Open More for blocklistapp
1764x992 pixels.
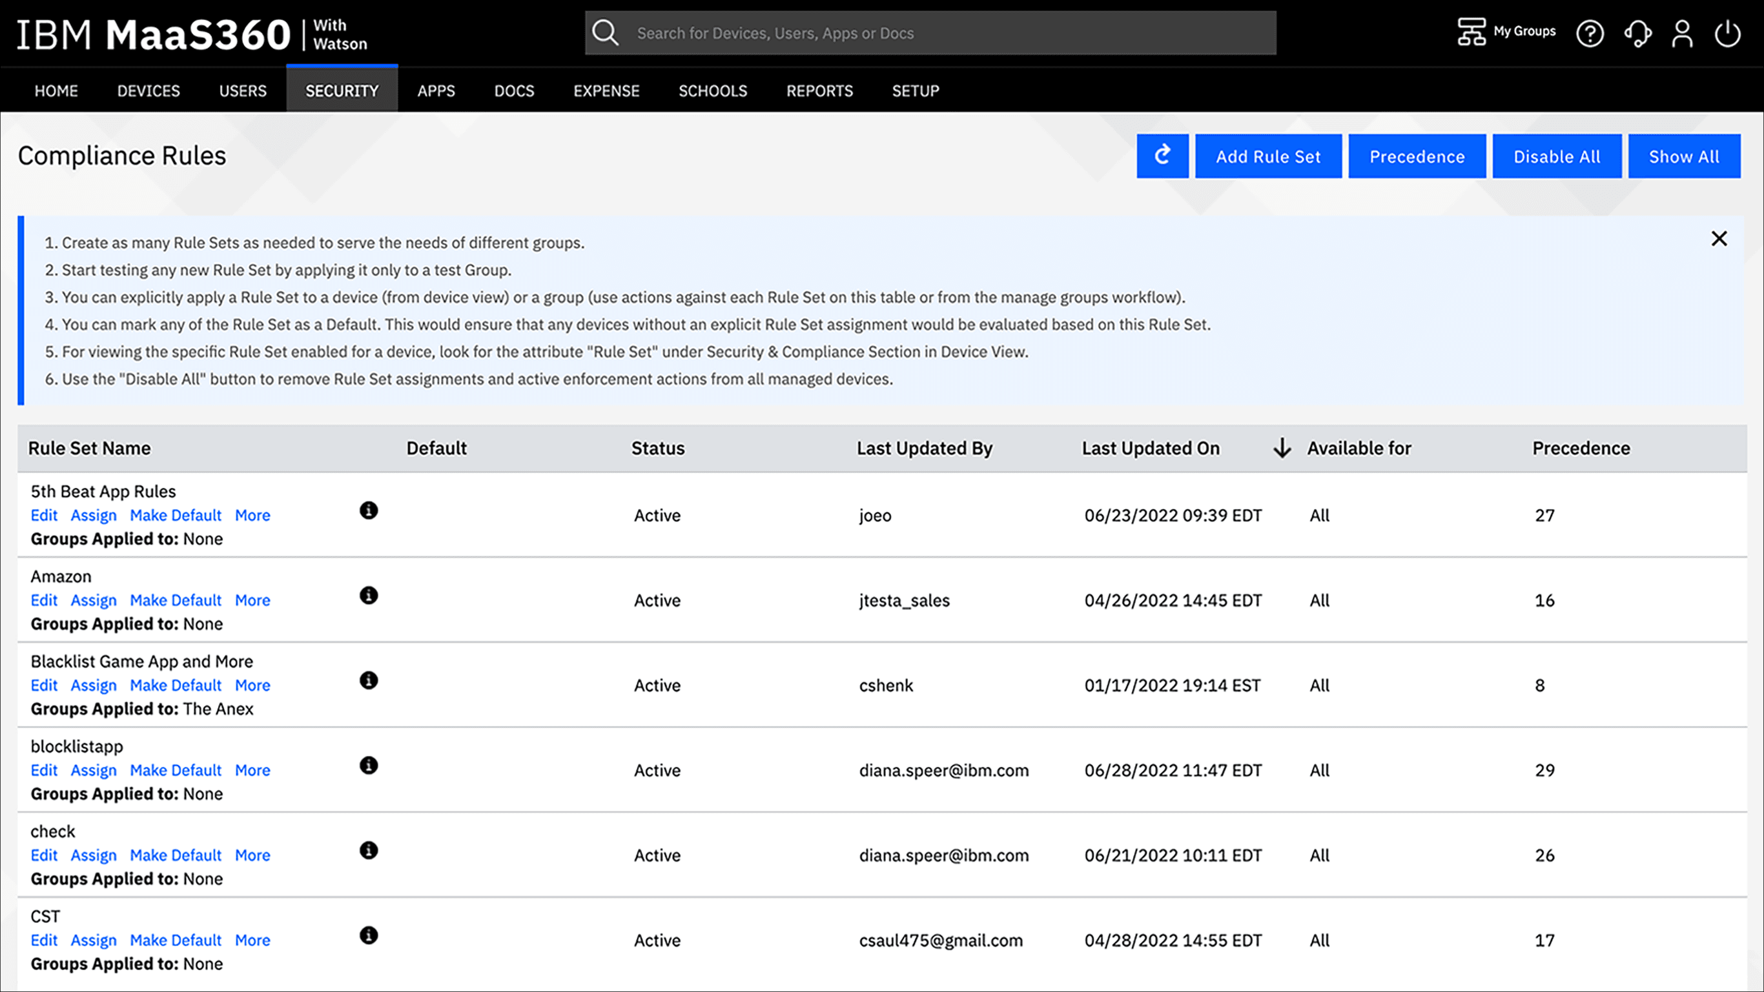click(x=252, y=770)
